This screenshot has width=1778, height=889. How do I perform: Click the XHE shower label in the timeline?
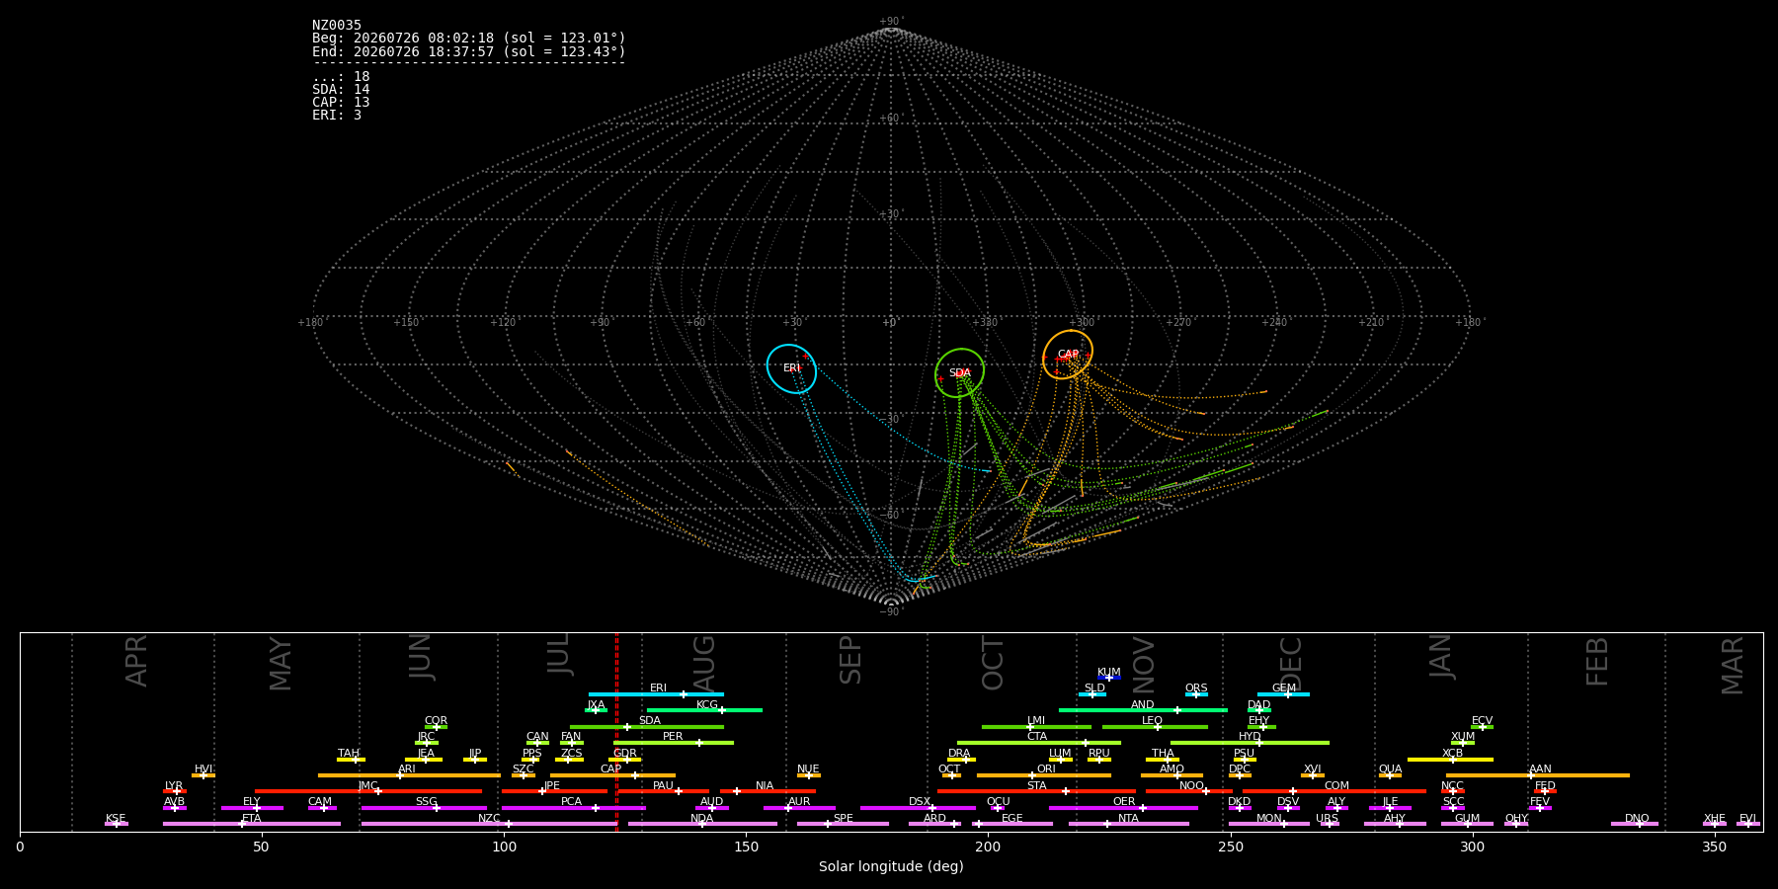tap(1714, 819)
